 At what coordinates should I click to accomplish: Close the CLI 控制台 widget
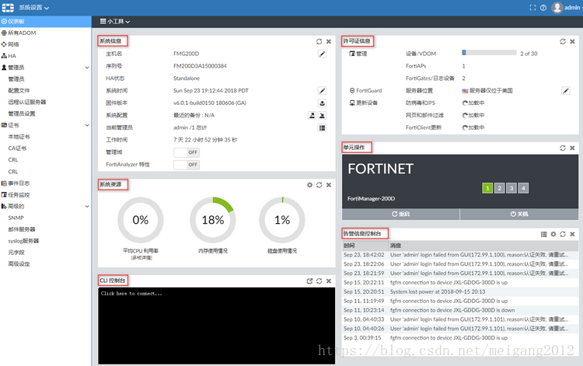[x=329, y=281]
